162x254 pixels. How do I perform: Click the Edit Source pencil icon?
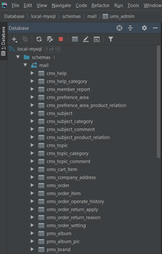pos(86,39)
